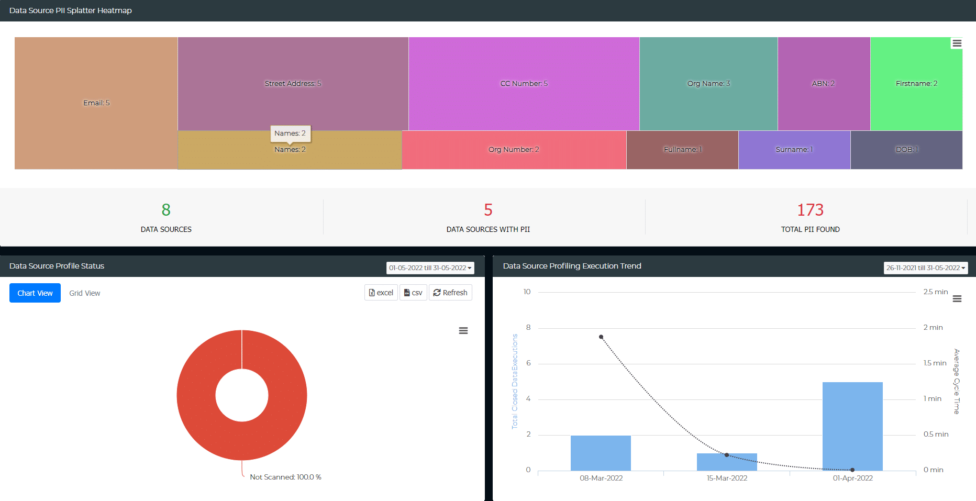Click the 'Data Source PII Splatter Heatmap' title
The width and height of the screenshot is (976, 501).
pyautogui.click(x=71, y=10)
